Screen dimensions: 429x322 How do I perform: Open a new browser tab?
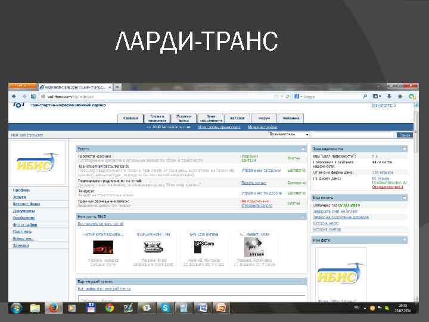point(117,87)
